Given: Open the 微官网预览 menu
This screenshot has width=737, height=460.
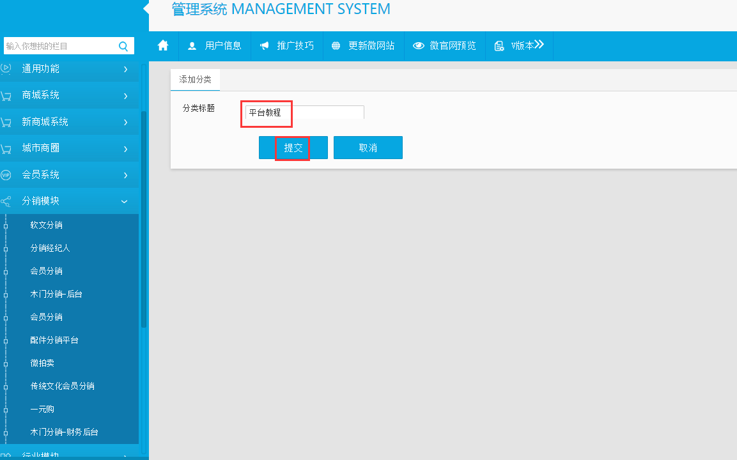Looking at the screenshot, I should [445, 45].
